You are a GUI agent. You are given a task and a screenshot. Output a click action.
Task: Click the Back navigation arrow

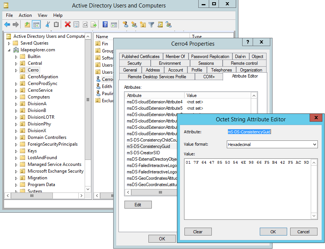click(7, 25)
